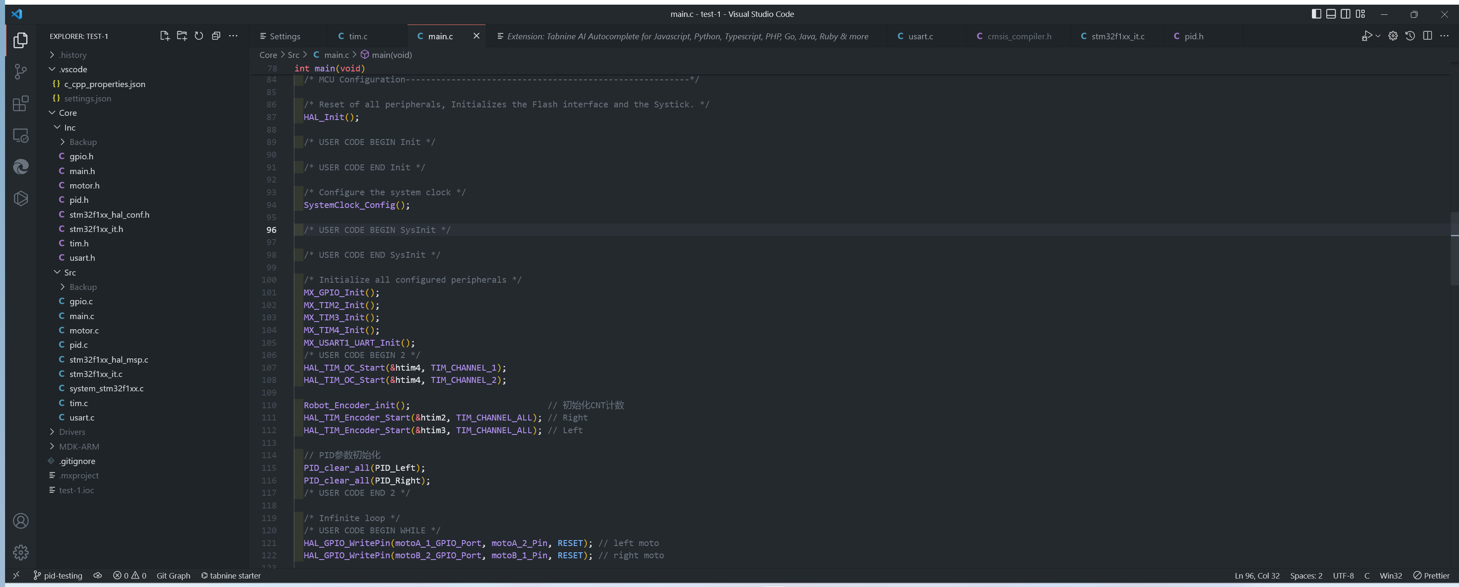Change file encoding UTF-8
Screen dimensions: 1459x587
(x=1344, y=575)
